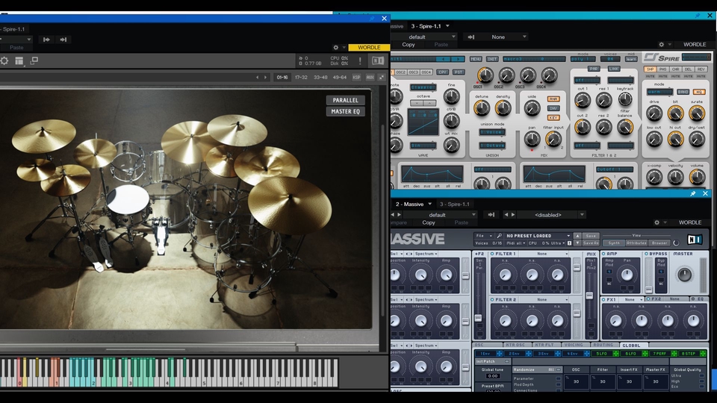
Task: Click sidechain input icon in Massive header
Action: tap(491, 215)
